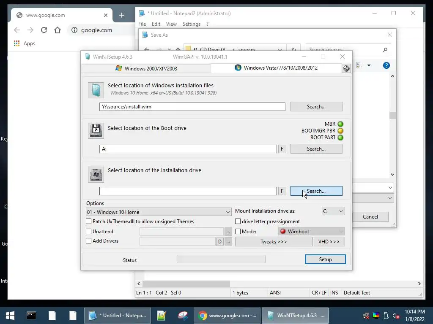433x324 pixels.
Task: Open the save type dropdown in Save As
Action: click(390, 198)
